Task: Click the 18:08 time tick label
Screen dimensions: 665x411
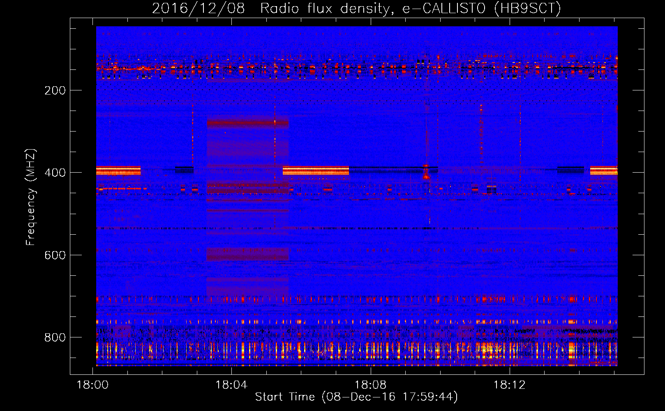Action: 370,385
